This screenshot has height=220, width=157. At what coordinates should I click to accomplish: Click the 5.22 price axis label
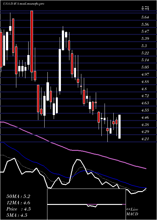coord(145,53)
